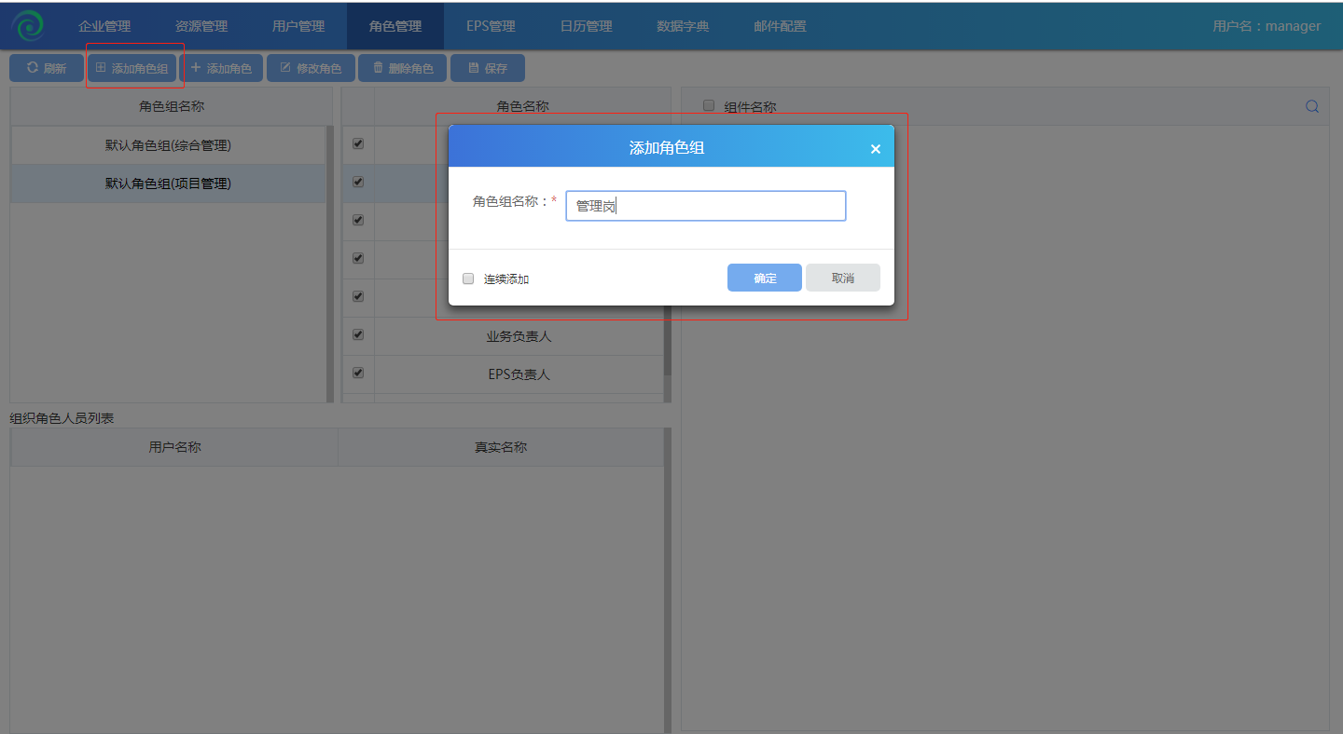Click the 删除角色 trash button
Image resolution: width=1343 pixels, height=734 pixels.
tap(402, 68)
